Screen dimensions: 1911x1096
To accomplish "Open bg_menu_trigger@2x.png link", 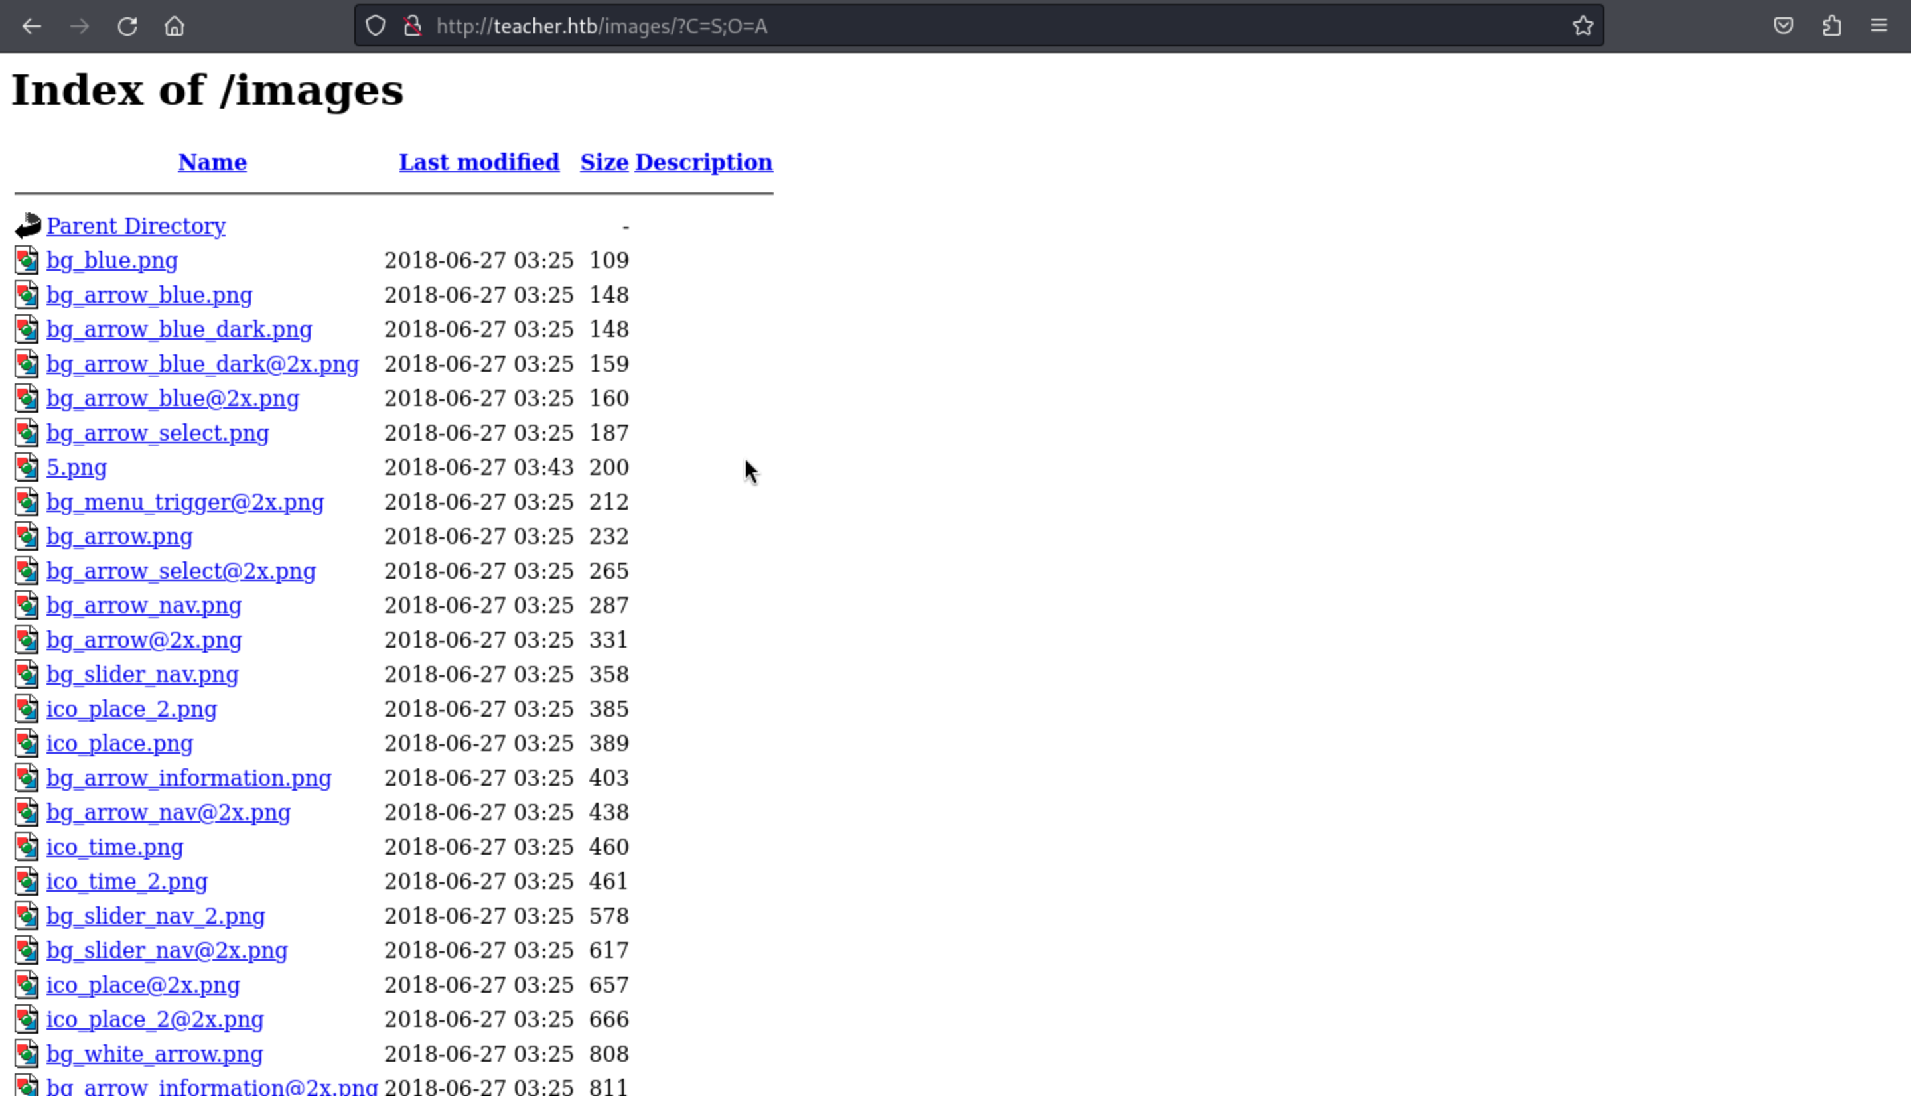I will (x=184, y=502).
